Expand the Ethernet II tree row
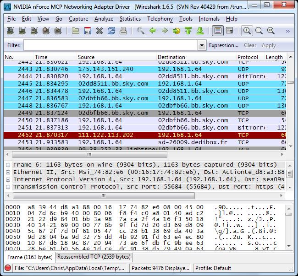The width and height of the screenshot is (298, 276). click(8, 172)
